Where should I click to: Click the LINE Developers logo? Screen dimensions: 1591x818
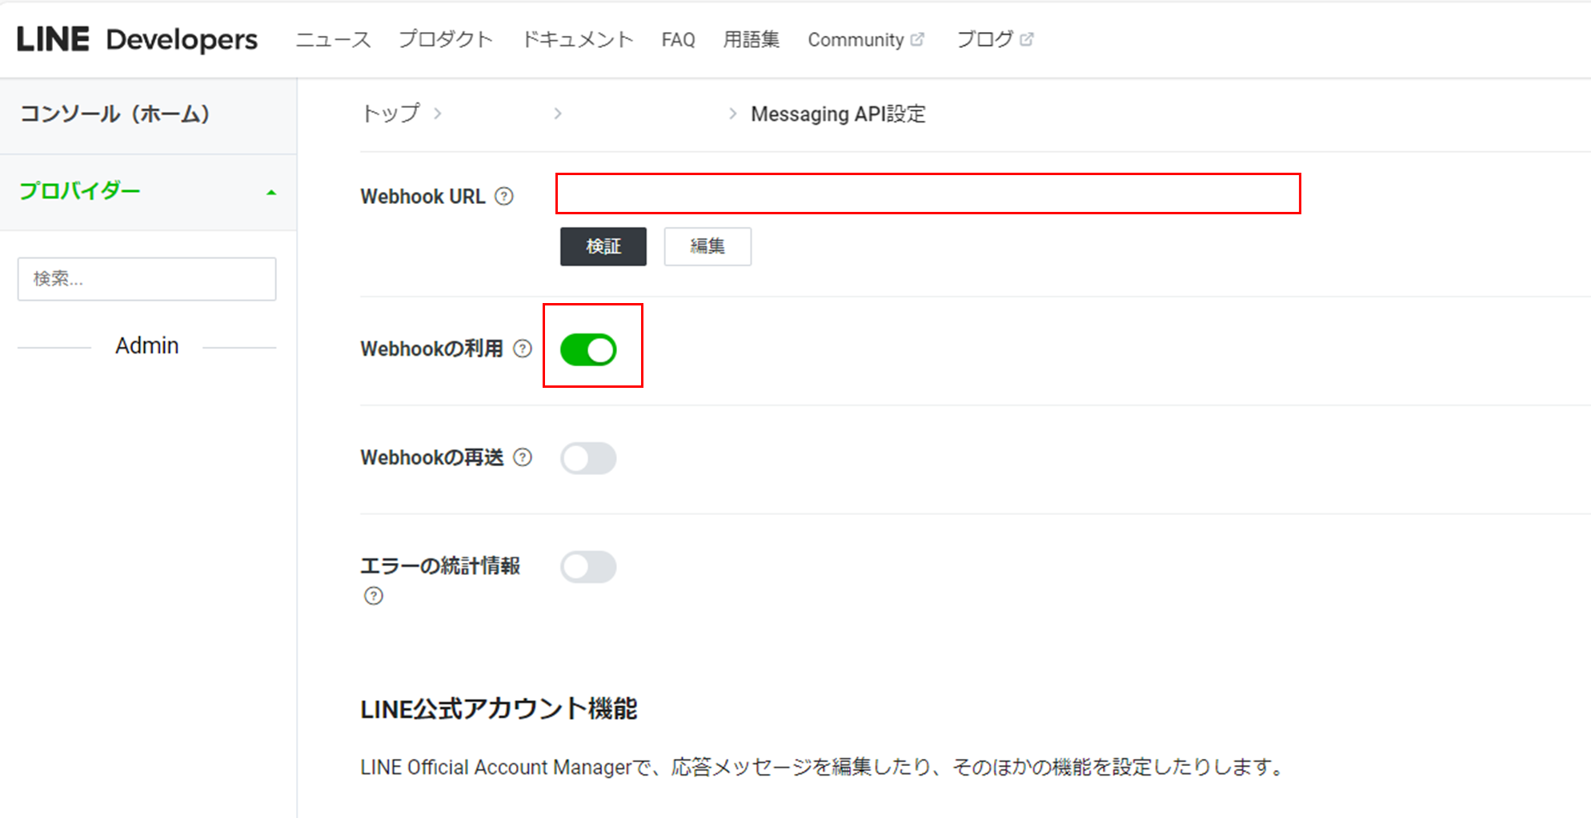click(x=137, y=39)
